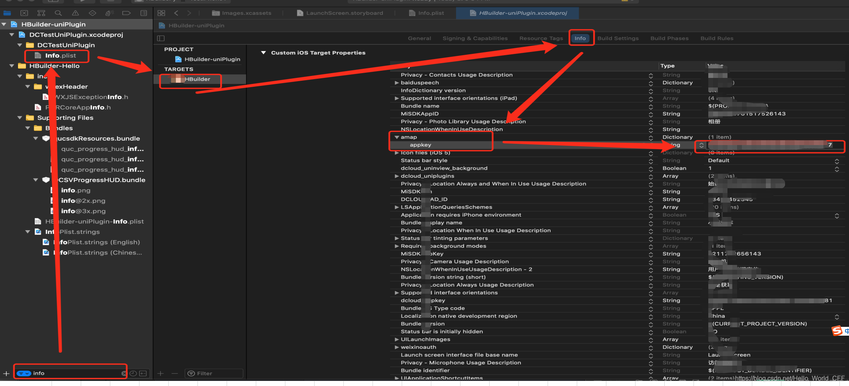Select the HBuilder-uniPlugin.xcodeproj editor tab
Image resolution: width=849 pixels, height=386 pixels.
[x=518, y=13]
